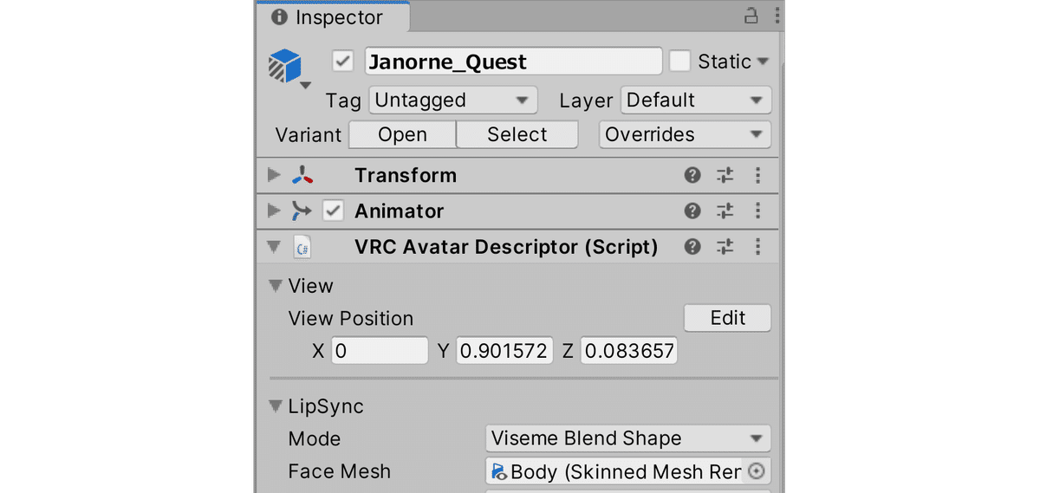Open the Layer Default dropdown
The image size is (1040, 493).
pyautogui.click(x=696, y=101)
